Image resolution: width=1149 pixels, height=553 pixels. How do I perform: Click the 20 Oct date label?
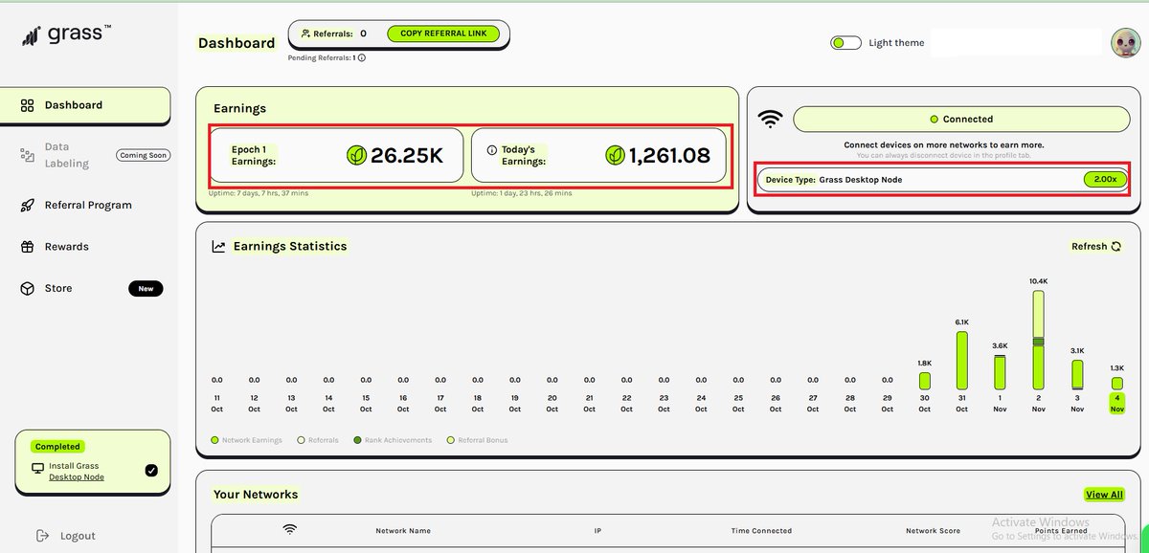coord(552,403)
